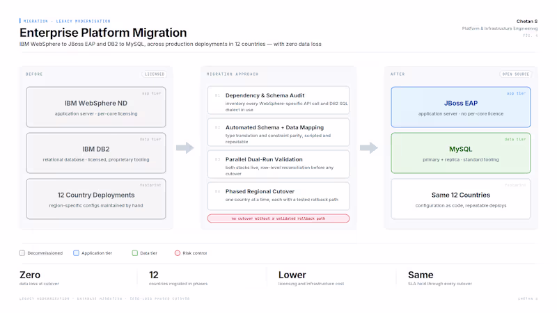
Task: Click the 'data tier' tag on MySQL card
Action: [x=515, y=139]
